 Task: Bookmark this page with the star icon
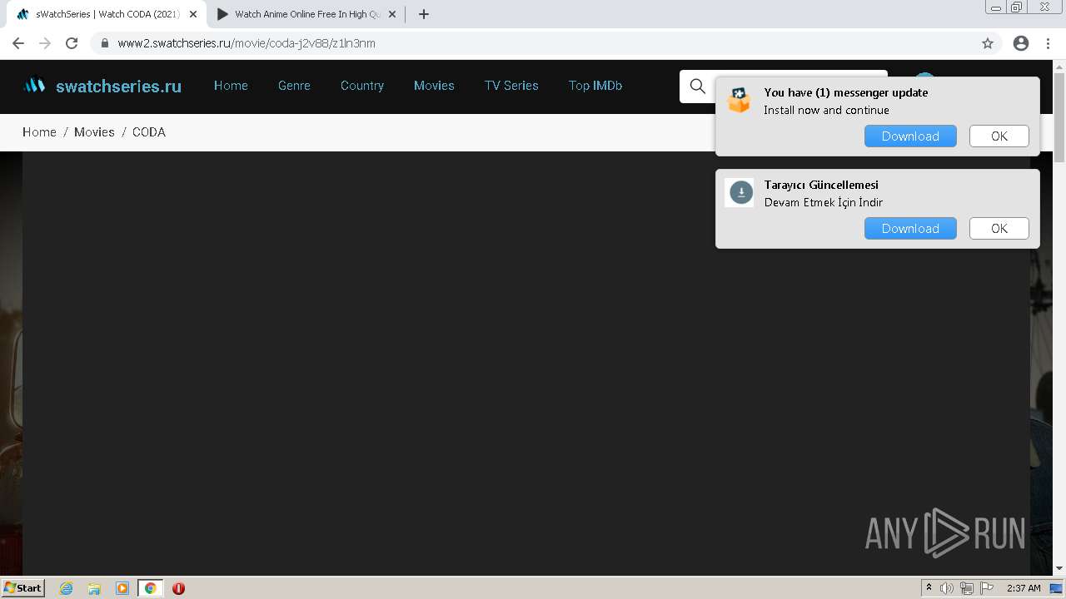988,43
